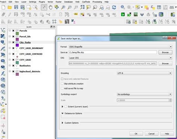Collapse the Datasource Options section
Image resolution: width=177 pixels, height=139 pixels.
(x=62, y=113)
